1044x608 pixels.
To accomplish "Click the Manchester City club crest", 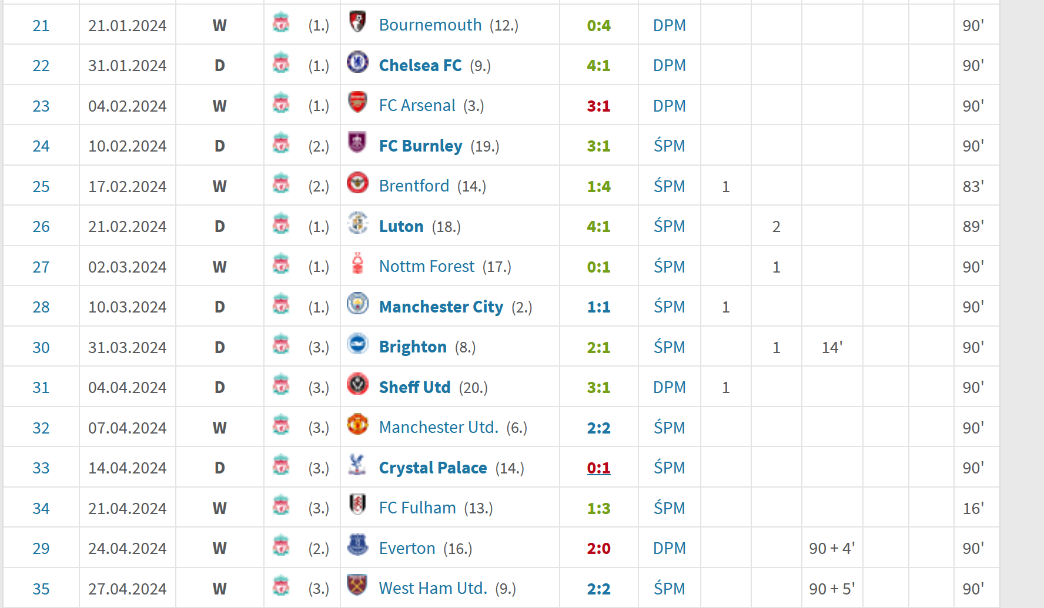I will pyautogui.click(x=357, y=303).
